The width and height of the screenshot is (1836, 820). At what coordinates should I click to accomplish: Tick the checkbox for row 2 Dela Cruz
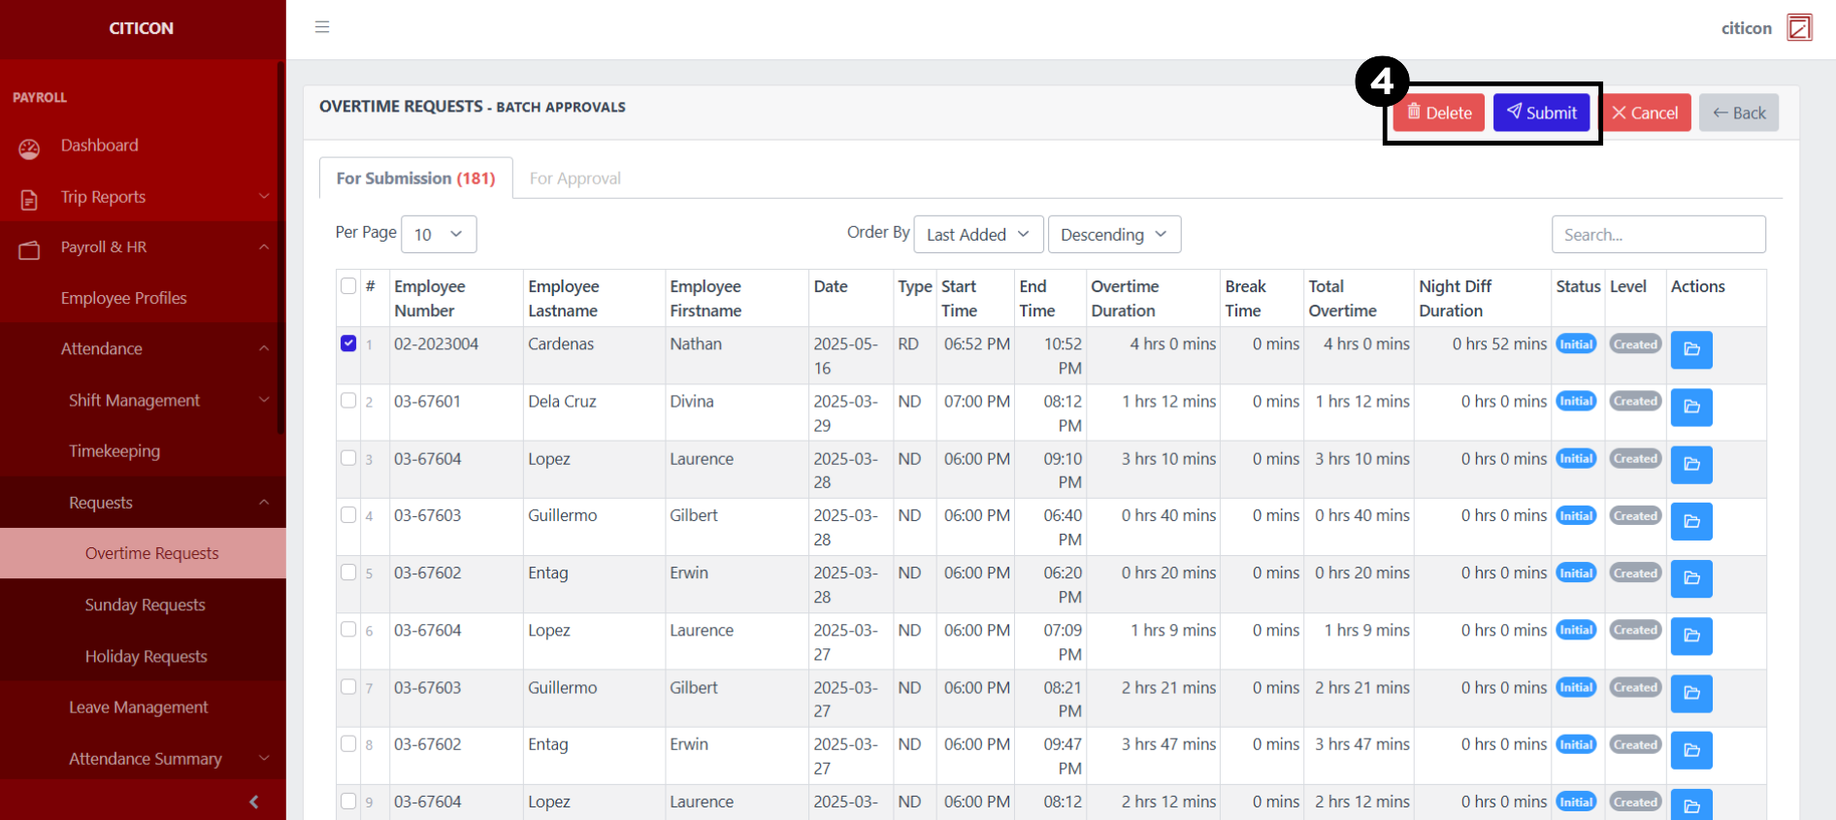point(348,401)
